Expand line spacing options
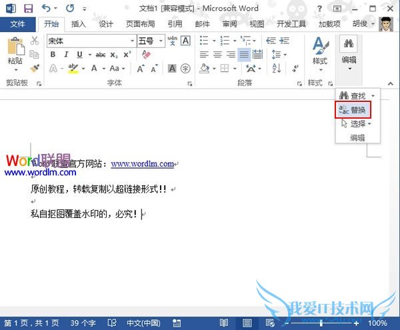The image size is (400, 330). pos(285,55)
